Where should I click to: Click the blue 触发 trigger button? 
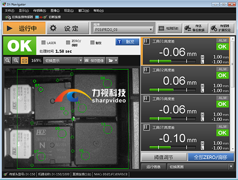[x=127, y=42]
